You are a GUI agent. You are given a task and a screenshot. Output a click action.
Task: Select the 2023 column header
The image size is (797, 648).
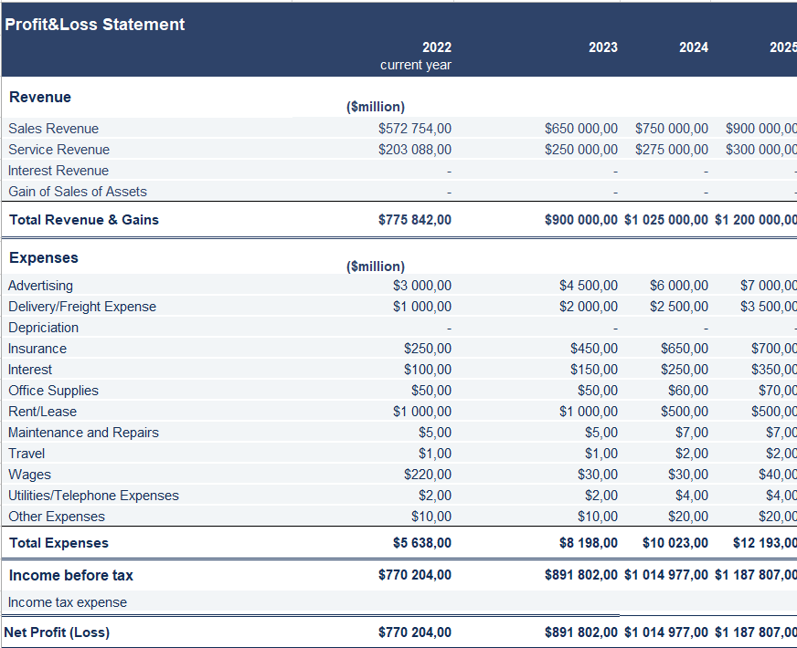coord(602,47)
